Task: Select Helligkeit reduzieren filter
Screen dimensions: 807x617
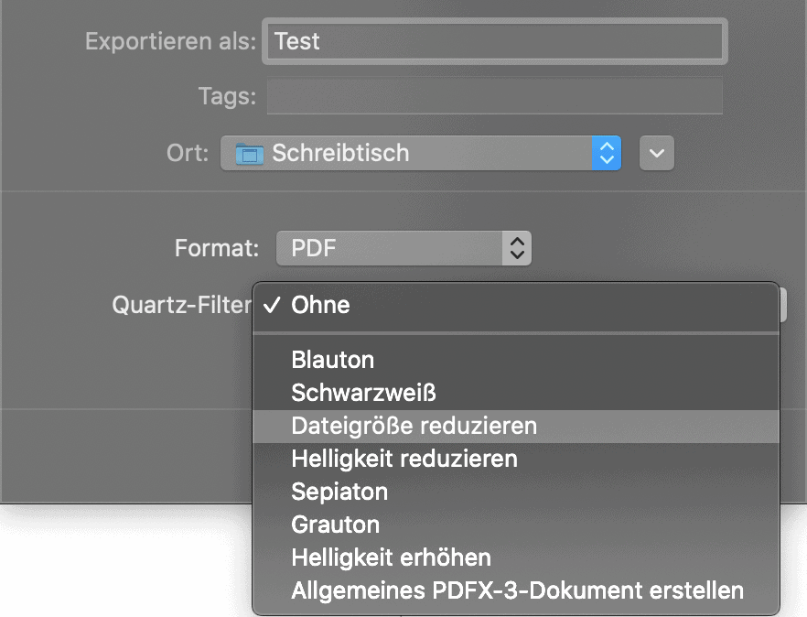Action: (x=403, y=458)
